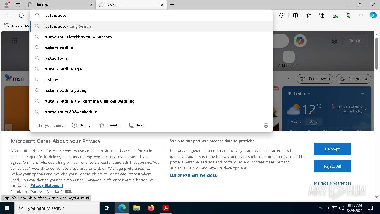Open the Privacy Statement link

[47, 185]
